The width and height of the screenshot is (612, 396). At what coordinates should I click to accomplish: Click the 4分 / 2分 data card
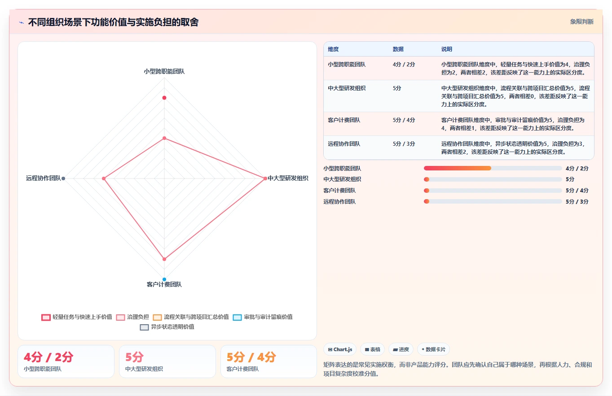coord(66,361)
